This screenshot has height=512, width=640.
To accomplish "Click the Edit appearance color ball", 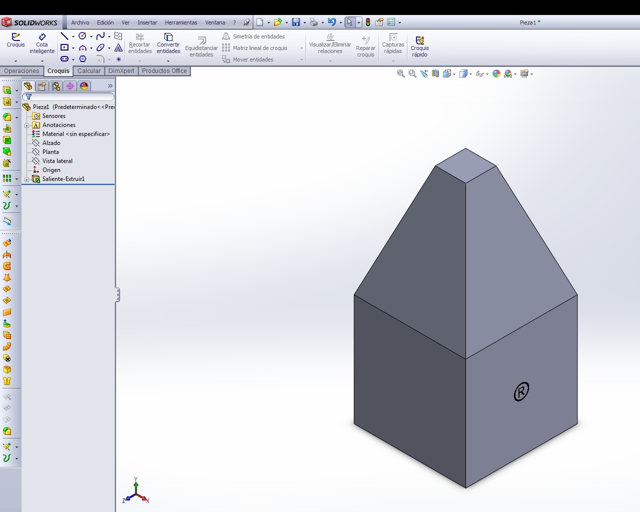I will (x=496, y=73).
